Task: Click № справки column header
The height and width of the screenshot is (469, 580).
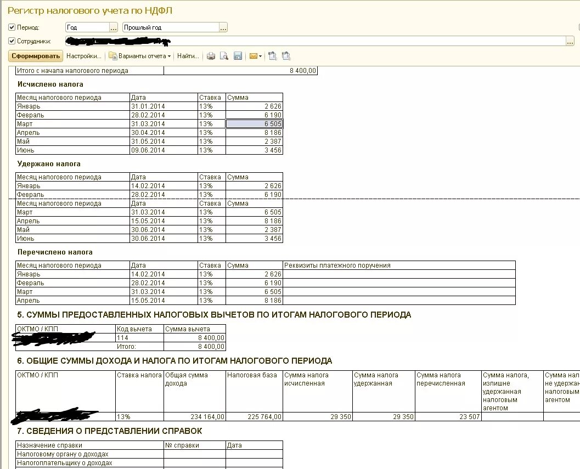Action: pos(195,445)
